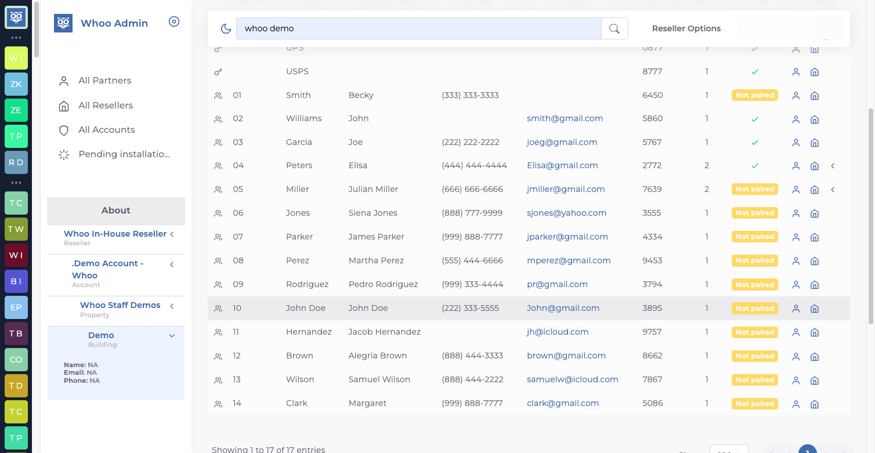The width and height of the screenshot is (875, 453).
Task: Expand the Whoo Staff Demos chevron
Action: pos(172,306)
